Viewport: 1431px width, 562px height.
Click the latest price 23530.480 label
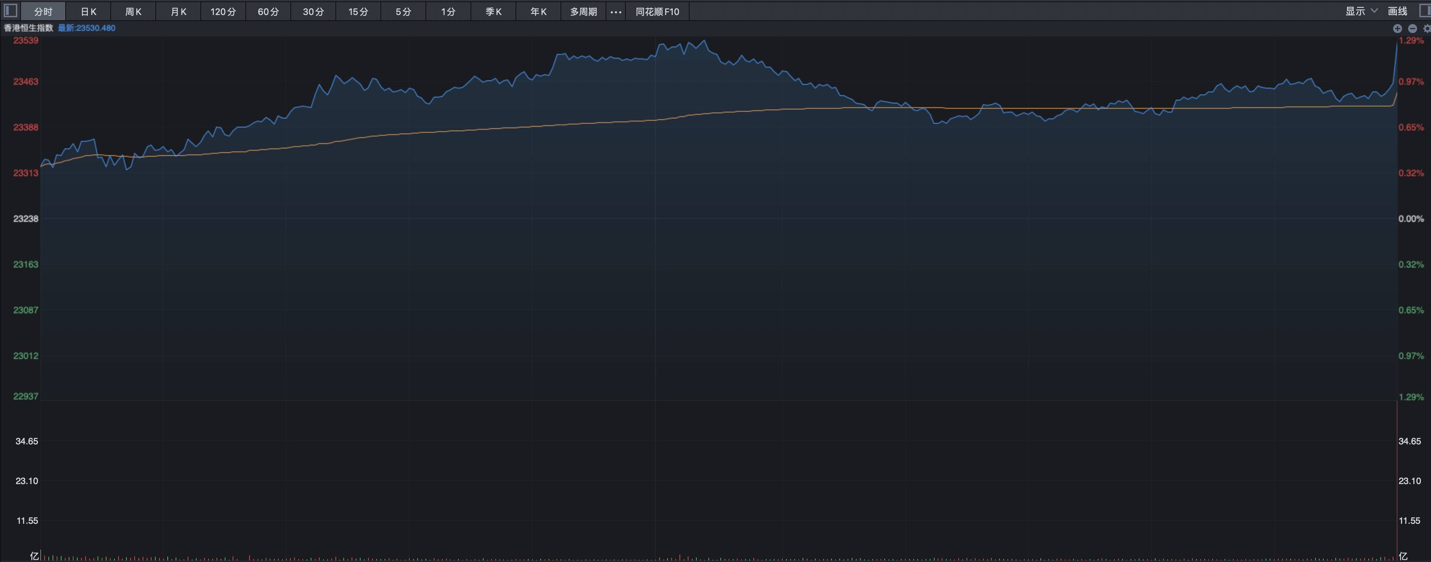coord(87,28)
